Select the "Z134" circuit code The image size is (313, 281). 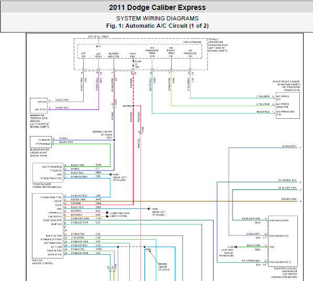(x=98, y=165)
